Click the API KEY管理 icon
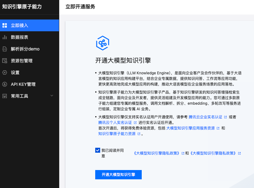Image resolution: width=254 pixels, height=188 pixels. 5,84
